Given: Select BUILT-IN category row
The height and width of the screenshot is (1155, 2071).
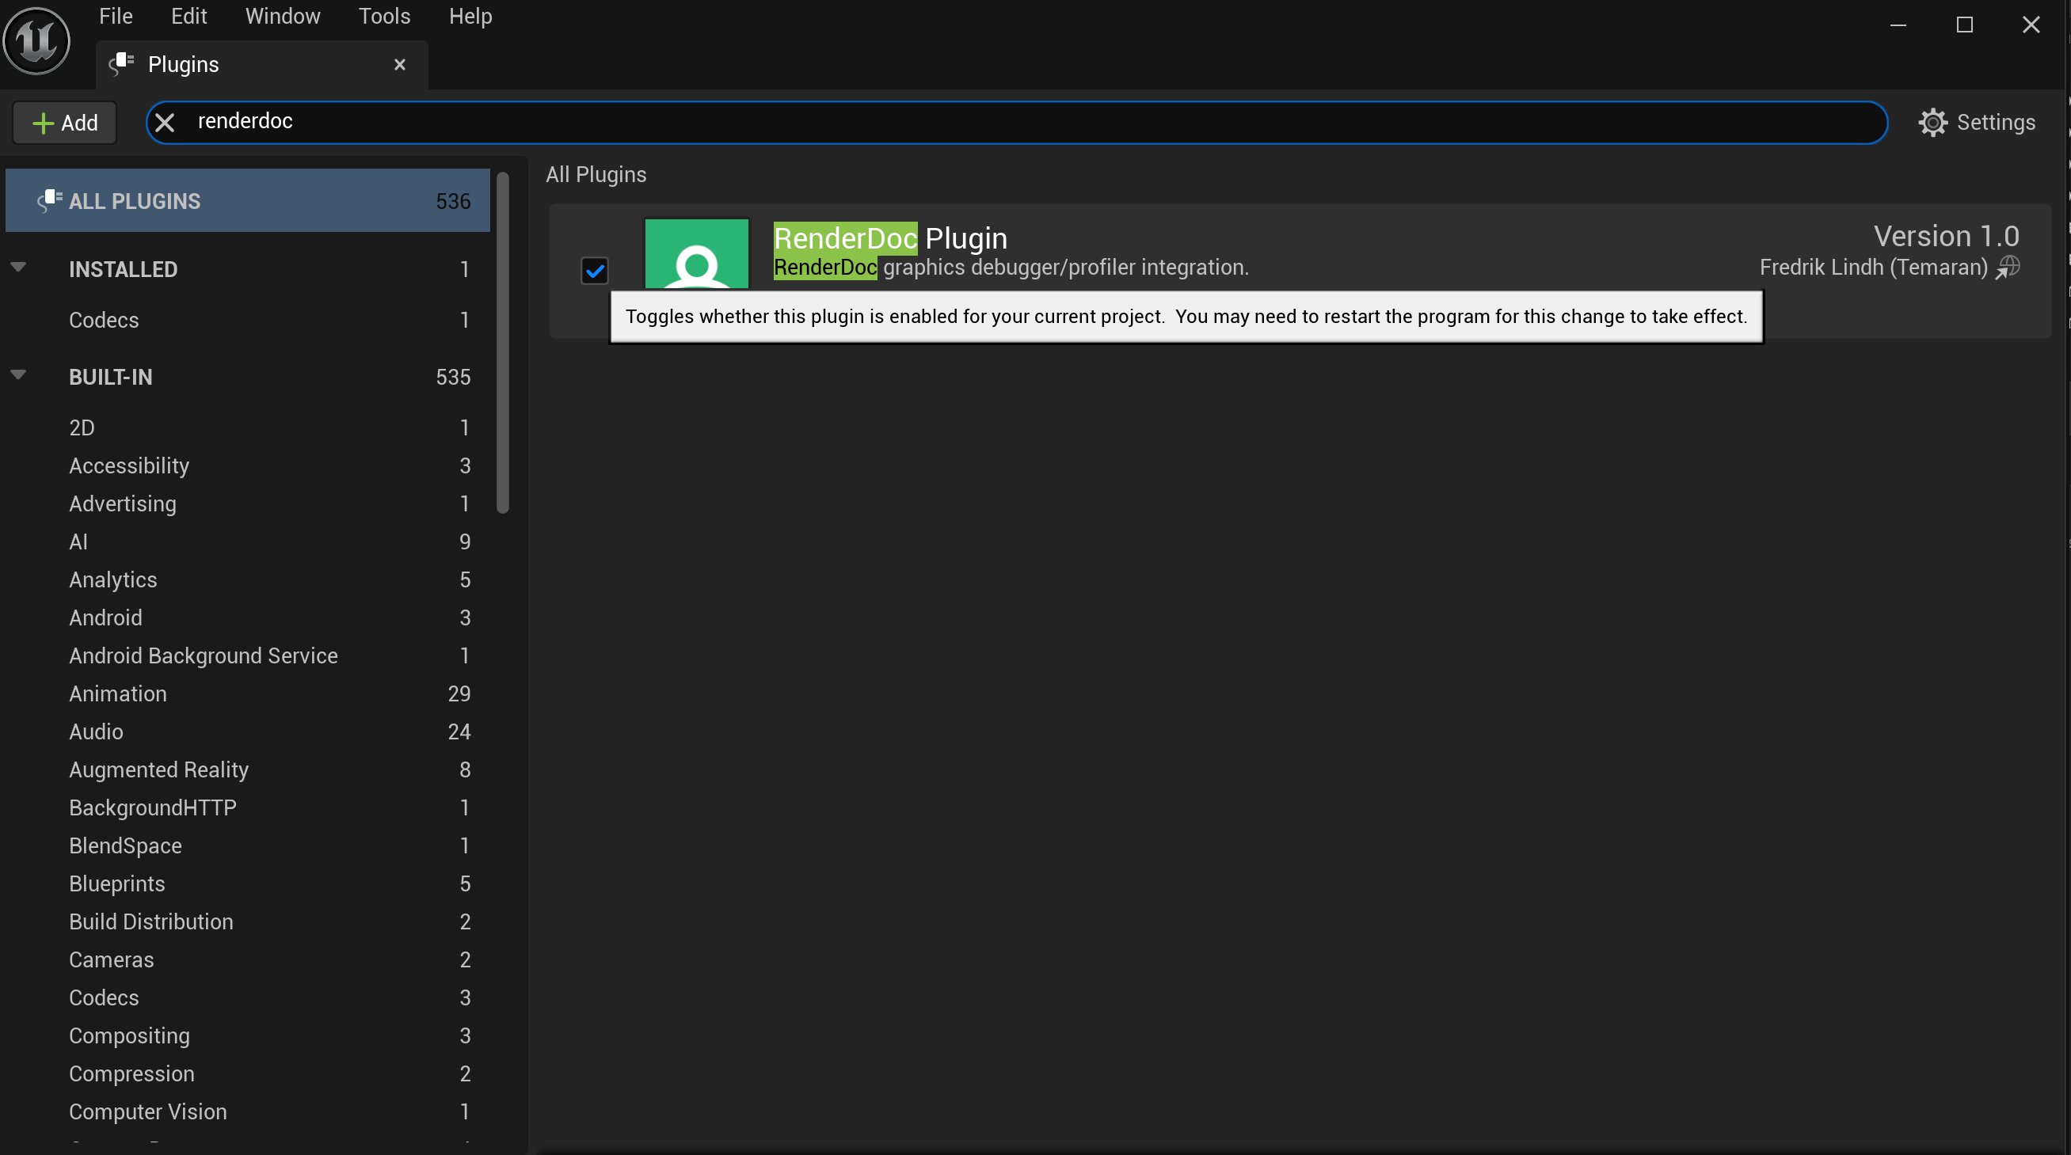Looking at the screenshot, I should (x=248, y=376).
